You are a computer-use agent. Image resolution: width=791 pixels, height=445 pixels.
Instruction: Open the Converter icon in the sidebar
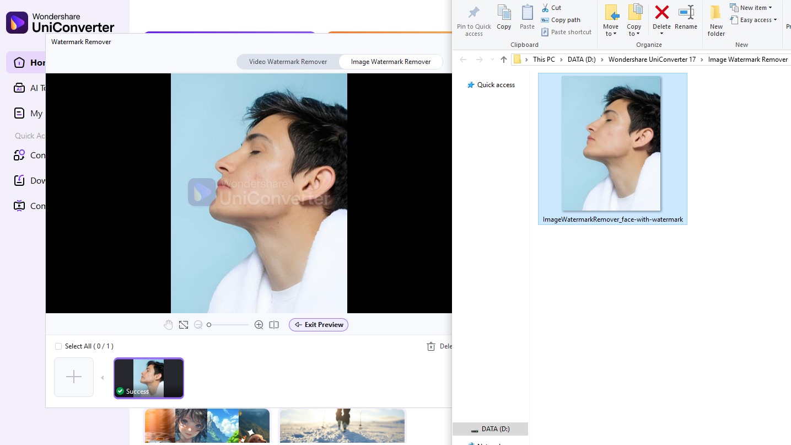[x=19, y=155]
